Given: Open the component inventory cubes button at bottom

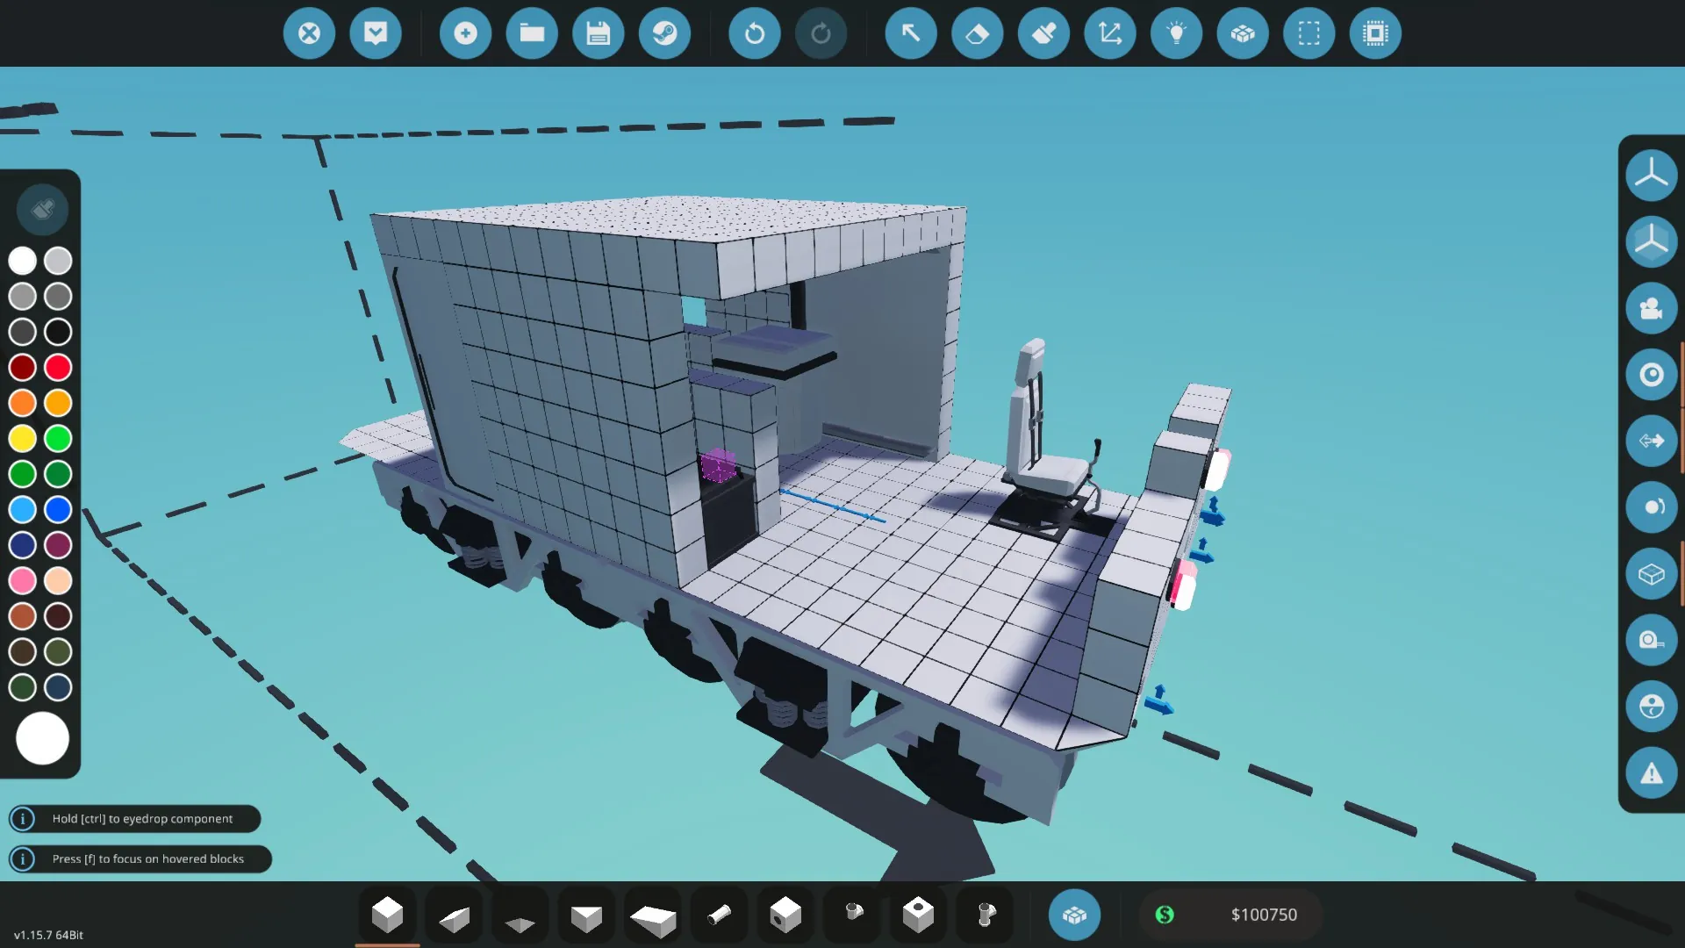Looking at the screenshot, I should (1074, 915).
